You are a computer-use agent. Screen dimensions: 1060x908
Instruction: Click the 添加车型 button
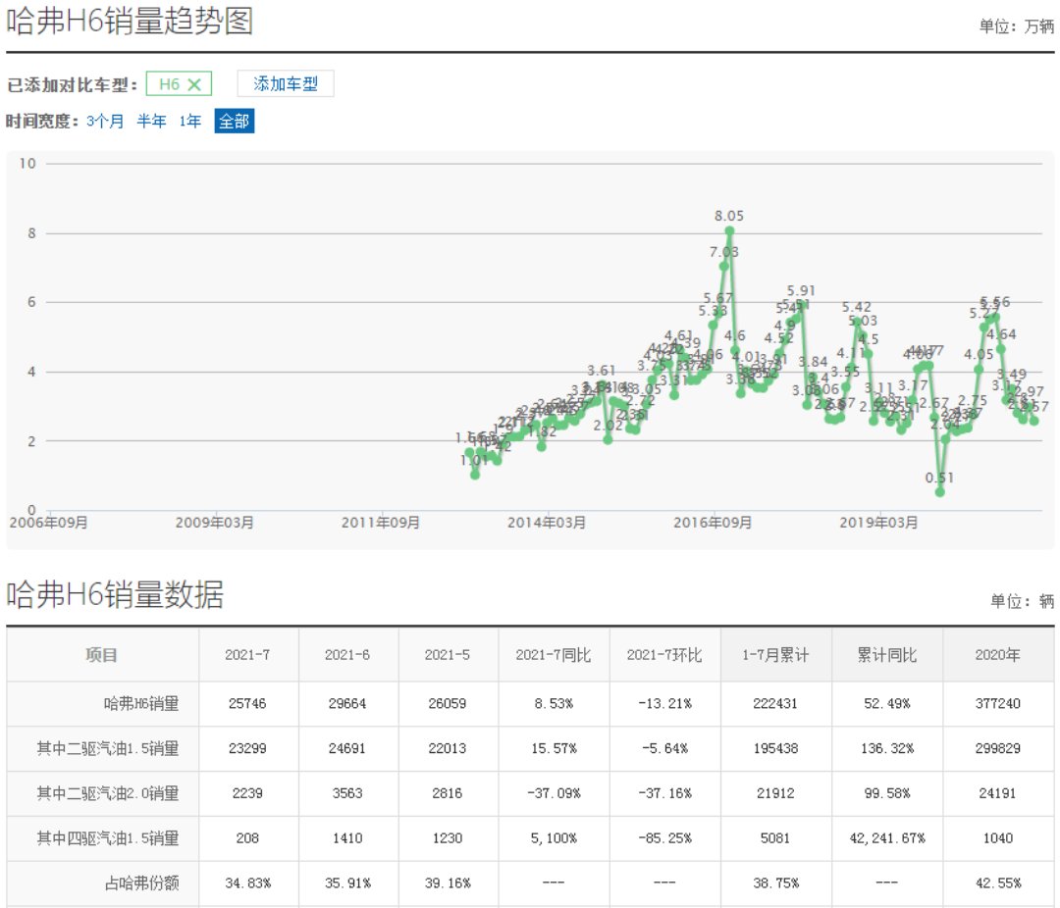(286, 83)
